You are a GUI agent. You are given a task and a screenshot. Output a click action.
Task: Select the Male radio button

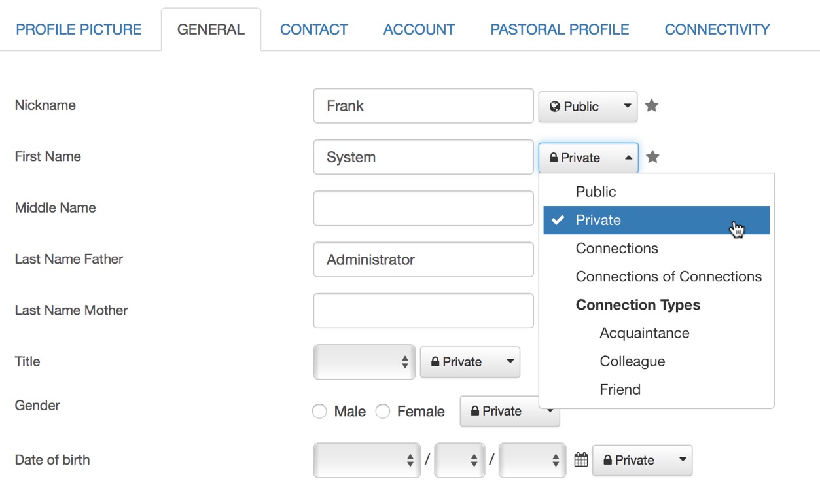tap(319, 412)
